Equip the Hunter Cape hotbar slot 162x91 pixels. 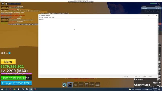[x=87, y=85]
